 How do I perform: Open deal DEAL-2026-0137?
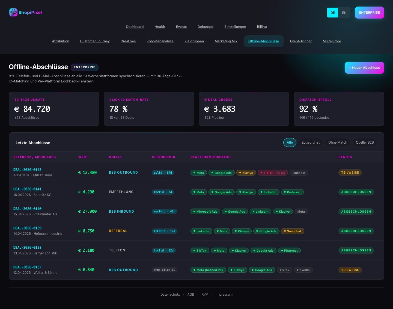pos(27,267)
